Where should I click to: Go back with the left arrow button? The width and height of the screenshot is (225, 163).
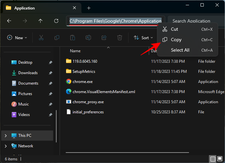tap(9, 21)
